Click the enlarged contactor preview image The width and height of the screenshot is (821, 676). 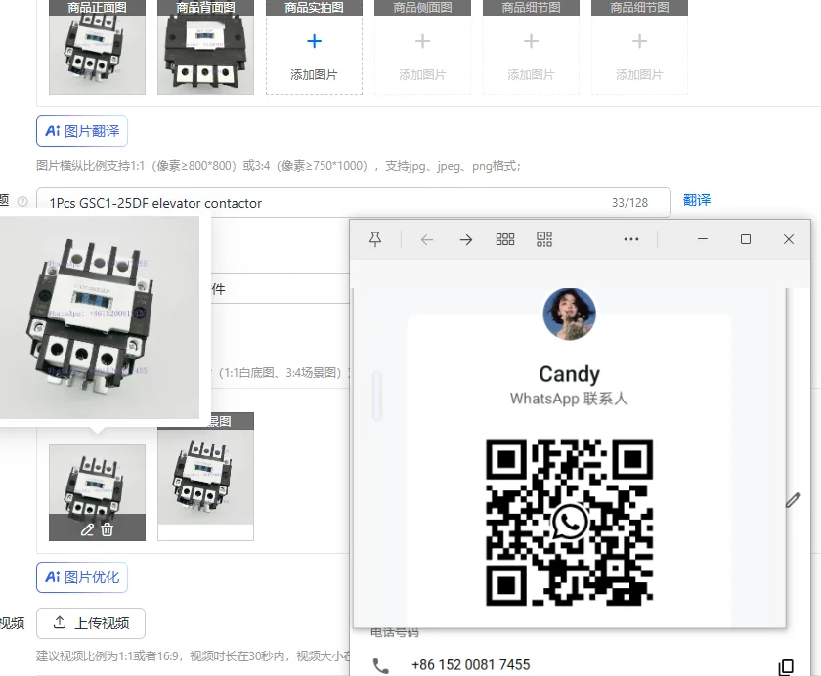100,317
